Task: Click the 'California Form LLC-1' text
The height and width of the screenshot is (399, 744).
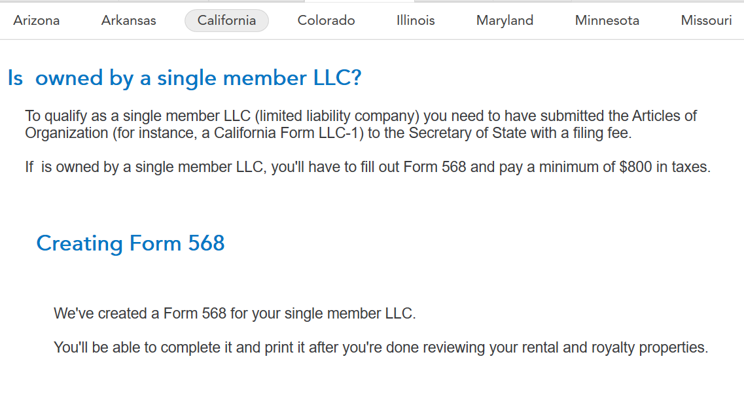Action: click(x=294, y=133)
